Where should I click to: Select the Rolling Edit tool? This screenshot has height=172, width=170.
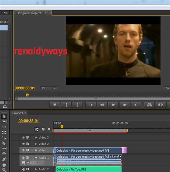[x=4, y=132]
